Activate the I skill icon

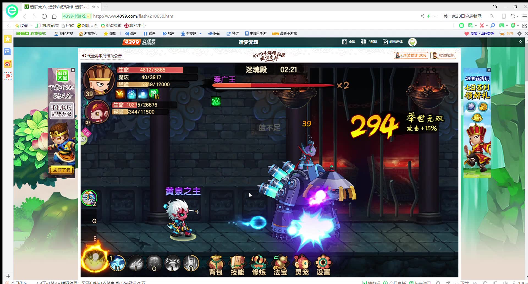click(136, 263)
